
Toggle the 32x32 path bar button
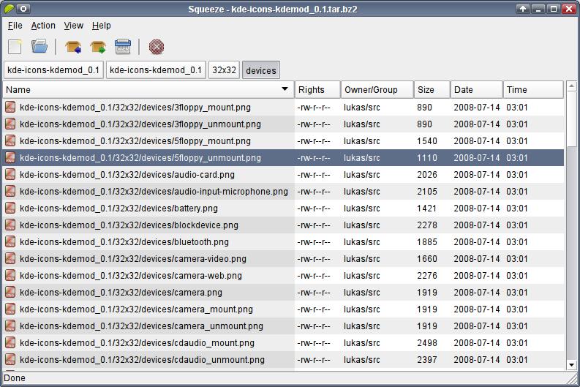[x=224, y=70]
